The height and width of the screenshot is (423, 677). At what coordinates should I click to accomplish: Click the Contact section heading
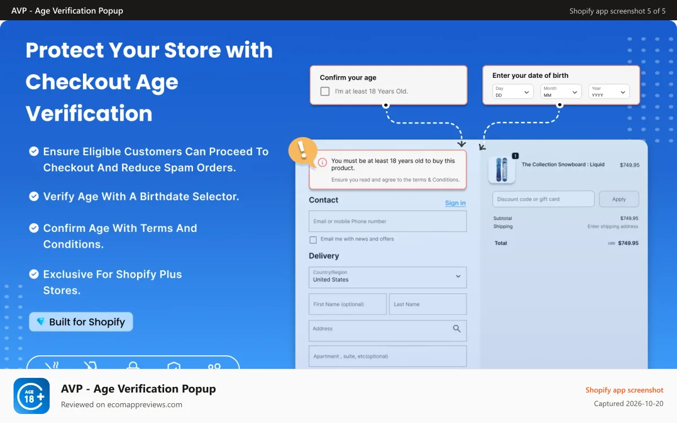324,200
